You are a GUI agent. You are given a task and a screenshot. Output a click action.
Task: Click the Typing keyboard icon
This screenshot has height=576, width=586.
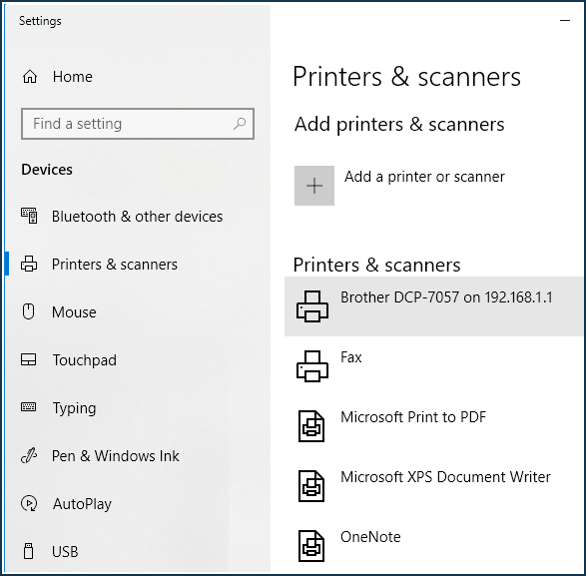click(28, 407)
